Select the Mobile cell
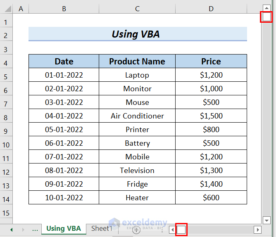 tap(137, 157)
